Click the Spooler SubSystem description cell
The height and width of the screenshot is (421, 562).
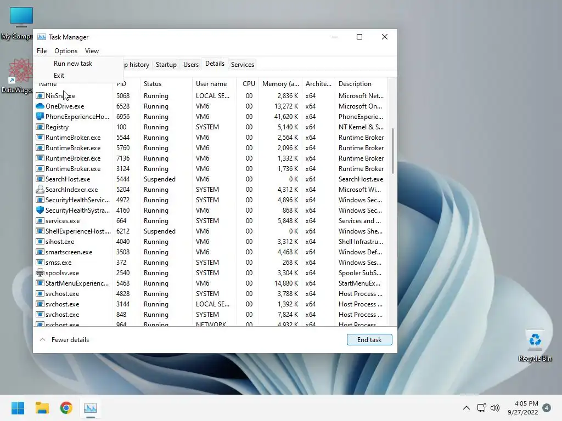click(360, 273)
